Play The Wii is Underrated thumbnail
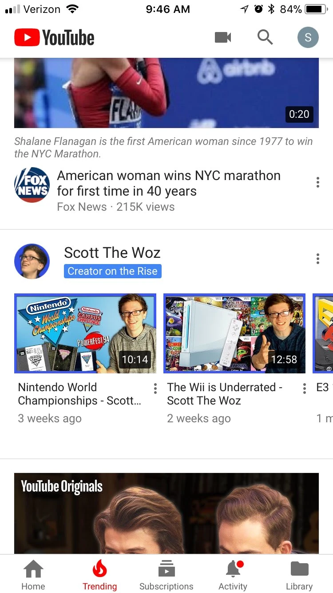Image resolution: width=333 pixels, height=593 pixels. [234, 333]
